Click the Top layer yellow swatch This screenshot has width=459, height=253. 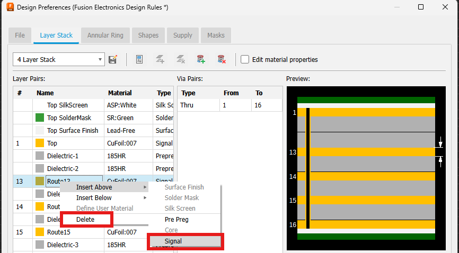pyautogui.click(x=40, y=143)
